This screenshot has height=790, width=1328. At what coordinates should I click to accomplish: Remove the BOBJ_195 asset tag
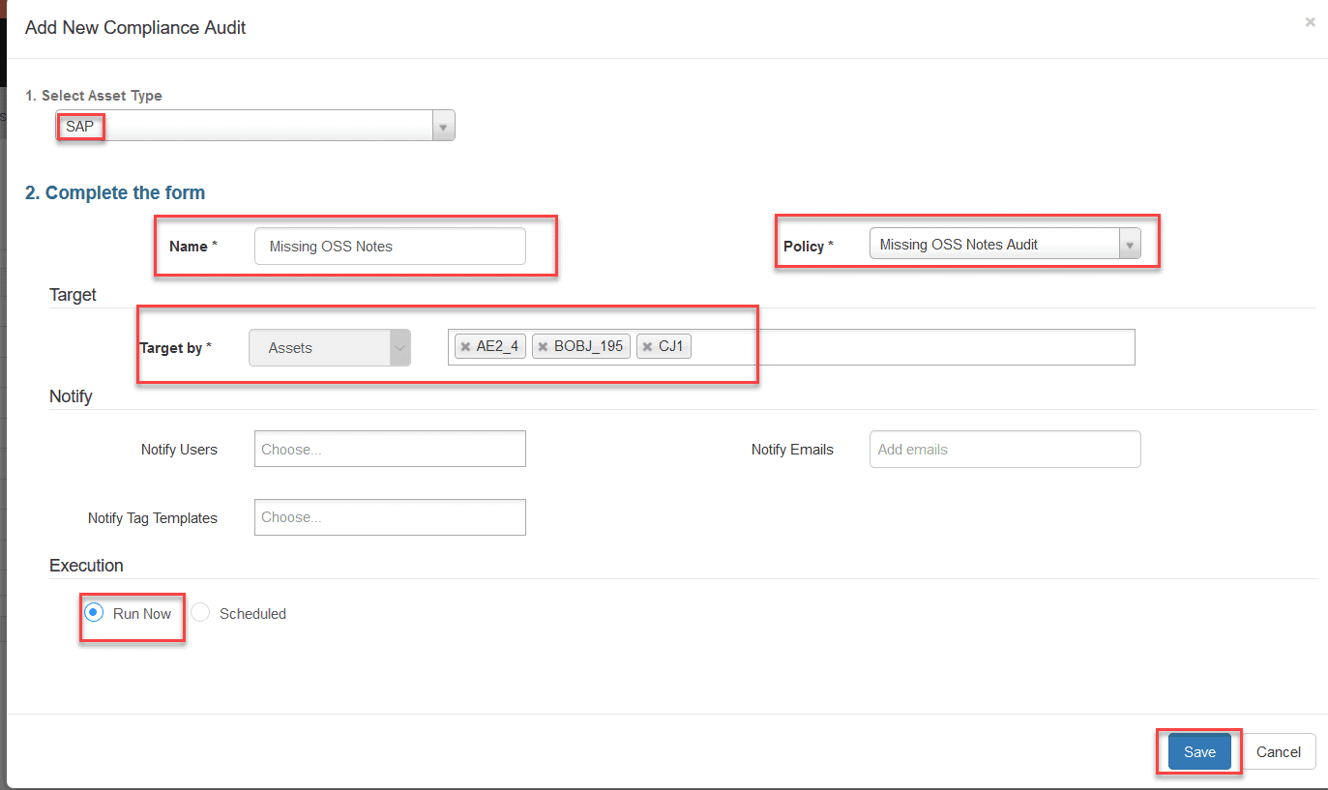543,347
